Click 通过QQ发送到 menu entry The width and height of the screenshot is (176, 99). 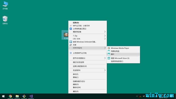[x=87, y=62]
